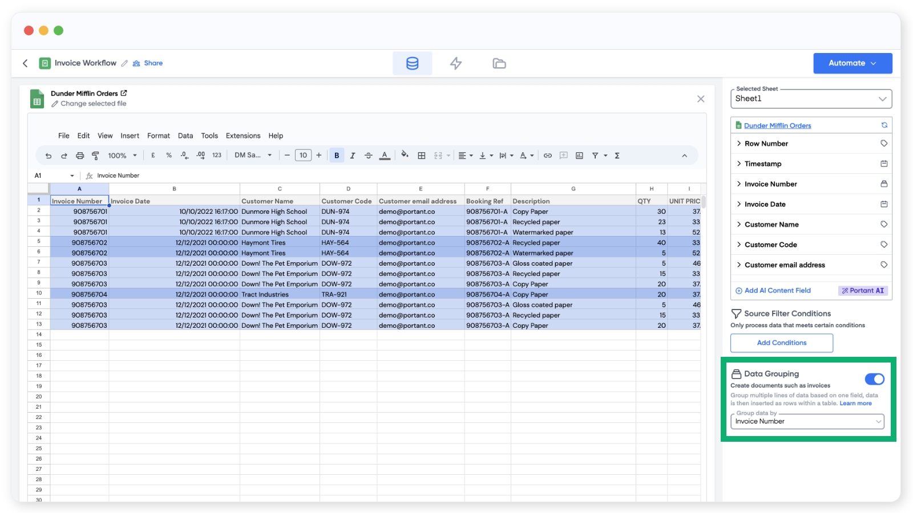Viewport: 913px width, 513px height.
Task: Switch to the lightning bolt automation tab
Action: [455, 63]
